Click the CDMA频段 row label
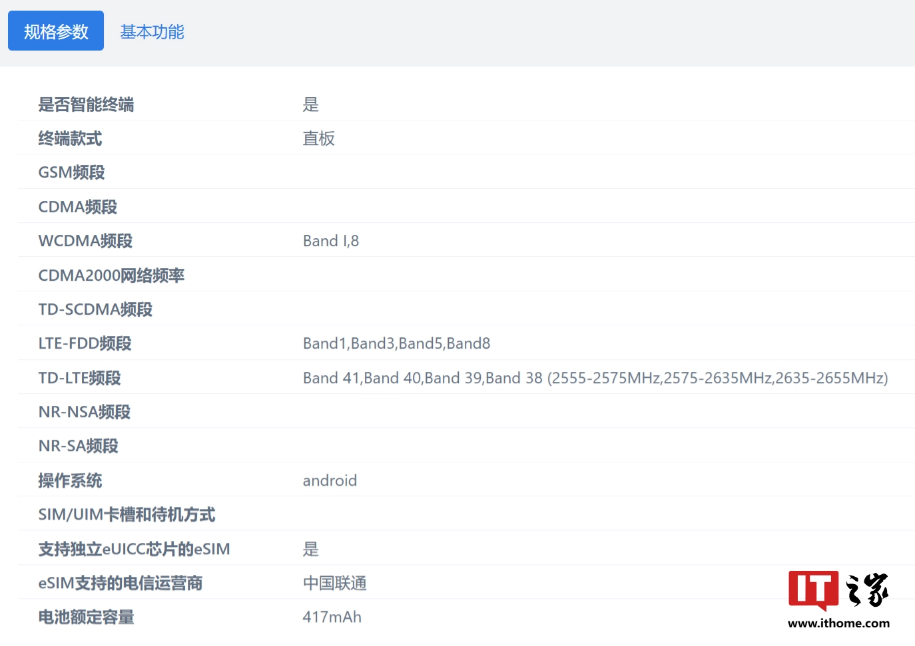 coord(77,206)
